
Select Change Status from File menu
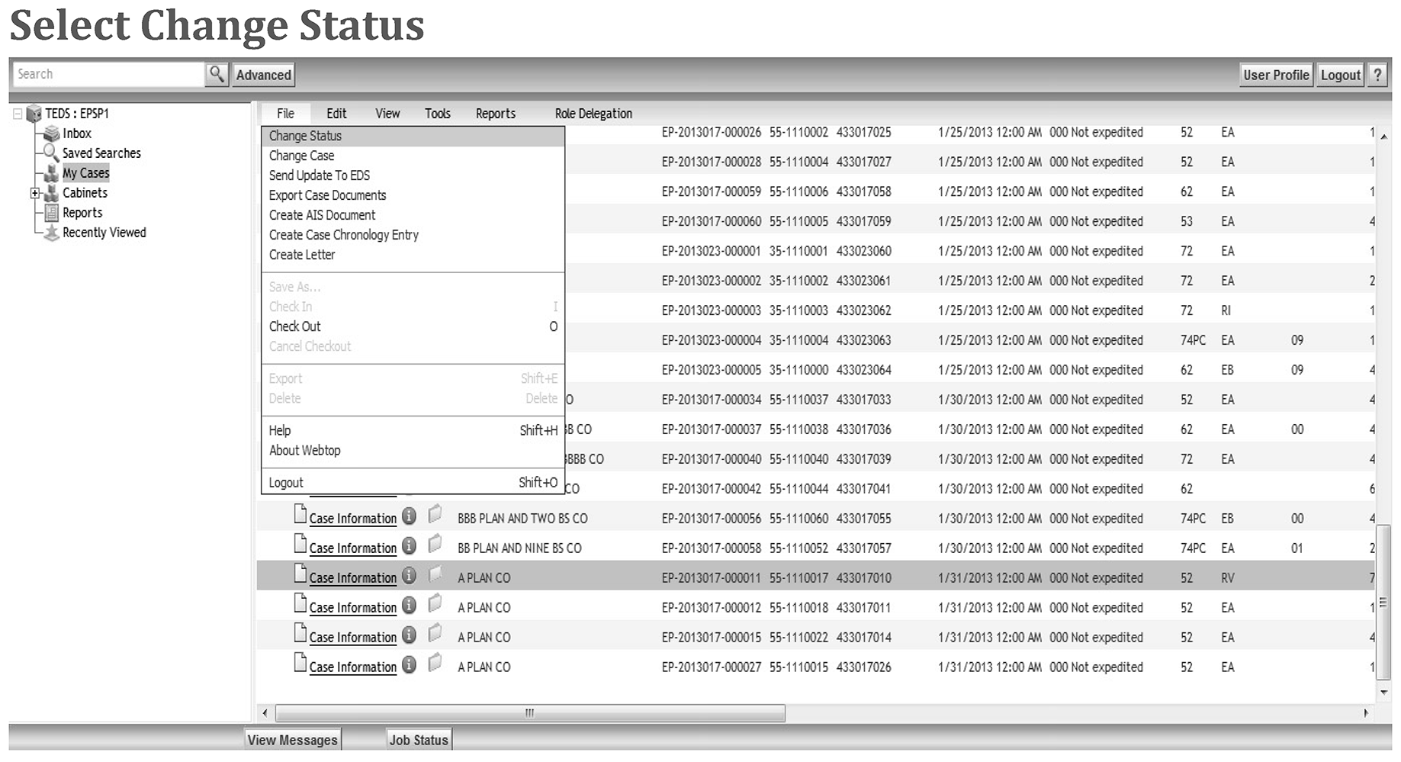click(305, 136)
